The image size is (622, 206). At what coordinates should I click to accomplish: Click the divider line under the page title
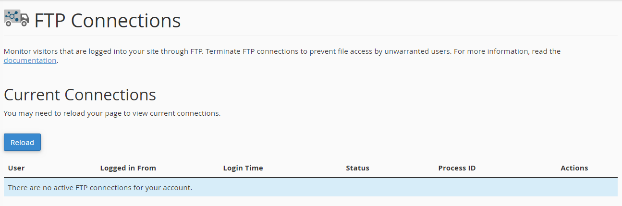tap(310, 36)
